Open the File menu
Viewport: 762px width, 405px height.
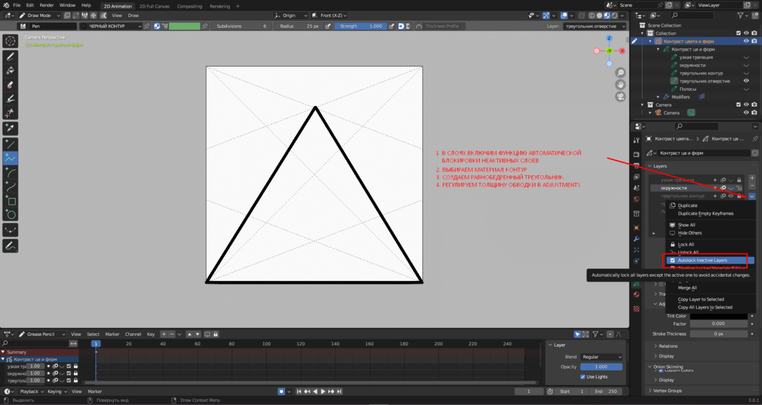pos(17,5)
